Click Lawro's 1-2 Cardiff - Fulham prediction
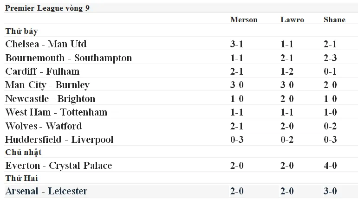This screenshot has width=358, height=199. [286, 71]
